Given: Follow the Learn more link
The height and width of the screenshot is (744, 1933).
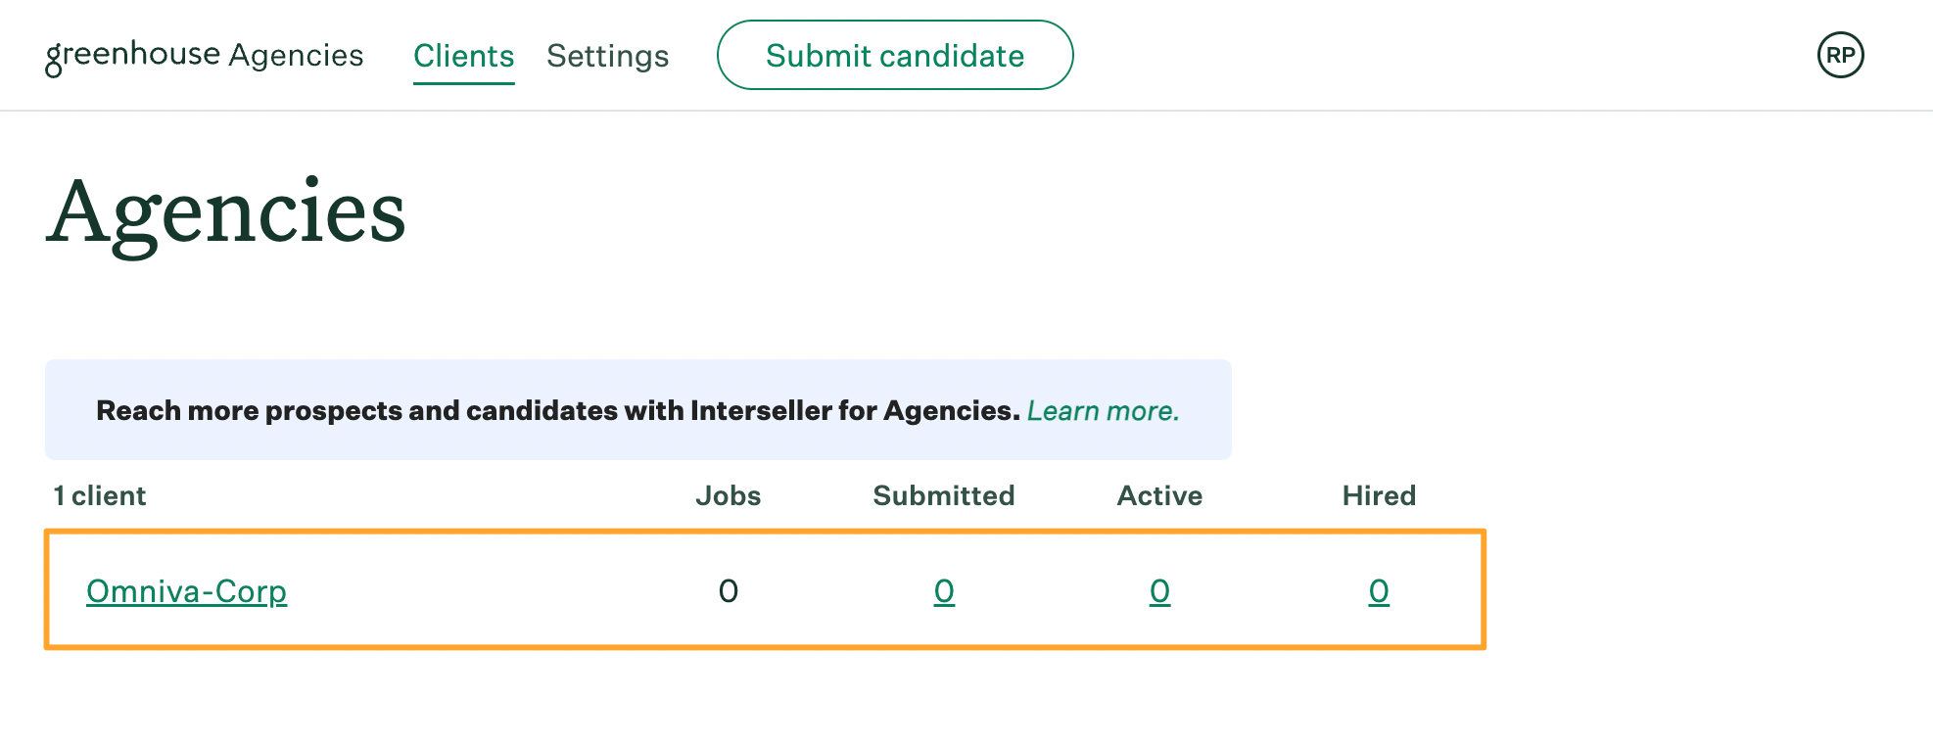Looking at the screenshot, I should 1103,410.
